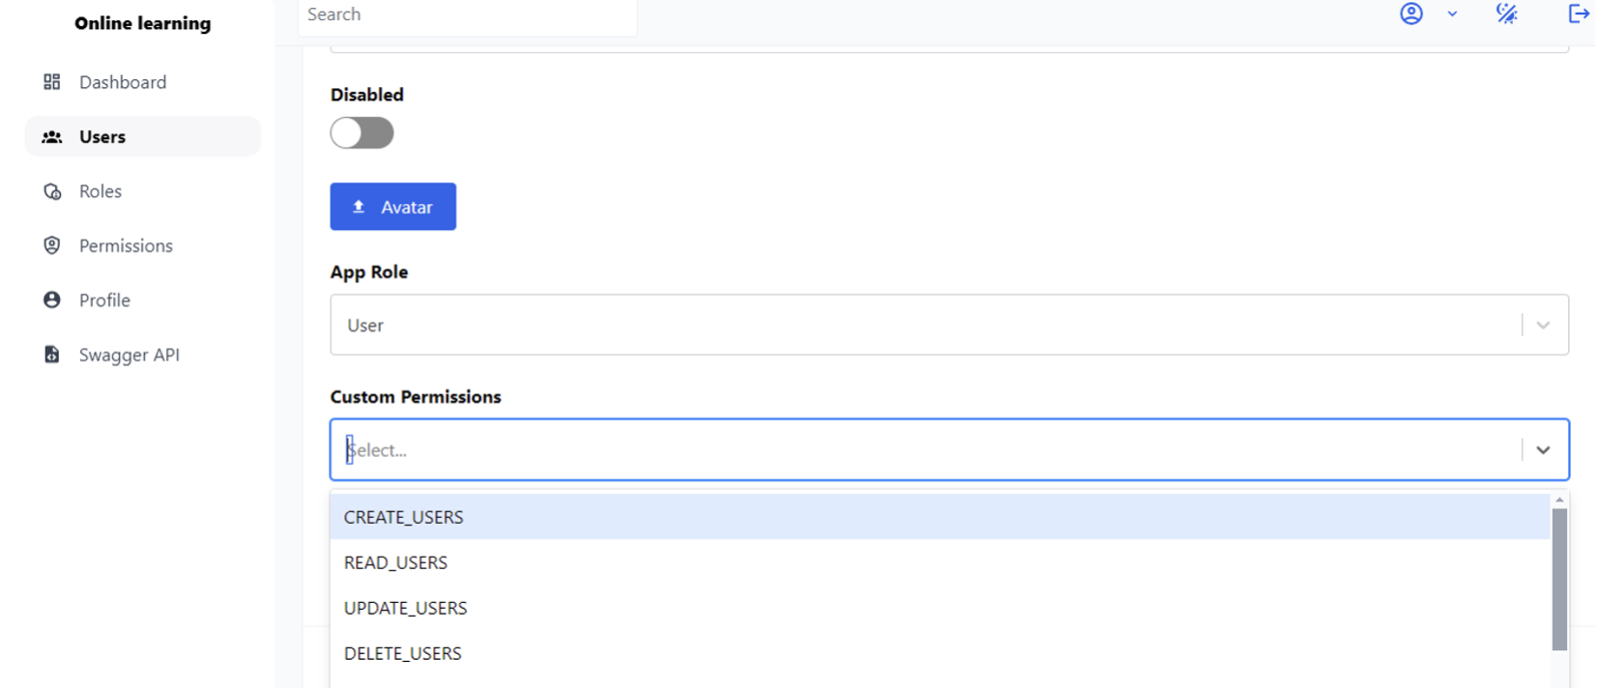Click the Search field in header

click(467, 15)
